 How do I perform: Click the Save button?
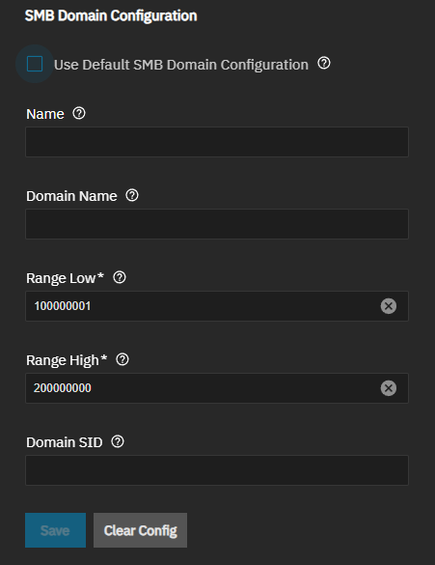click(x=55, y=530)
